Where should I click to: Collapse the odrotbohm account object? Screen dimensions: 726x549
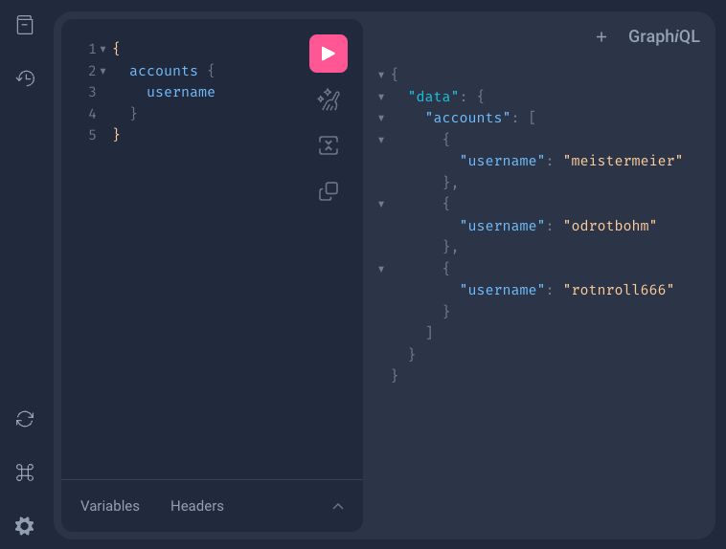(x=381, y=204)
